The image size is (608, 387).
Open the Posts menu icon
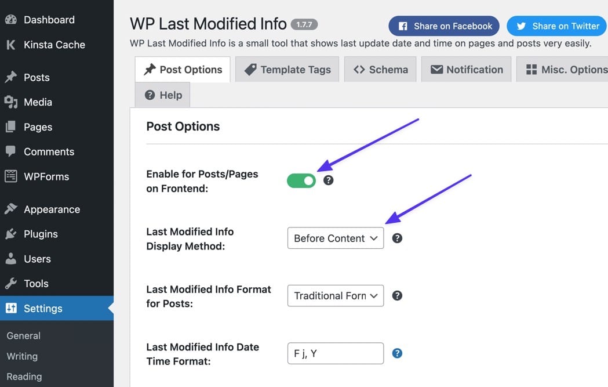coord(10,77)
